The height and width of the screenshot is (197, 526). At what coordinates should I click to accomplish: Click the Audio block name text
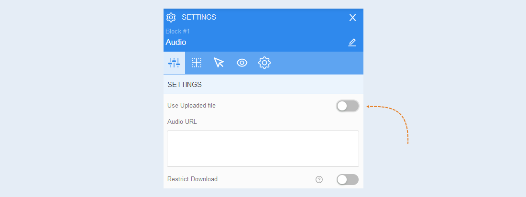176,42
